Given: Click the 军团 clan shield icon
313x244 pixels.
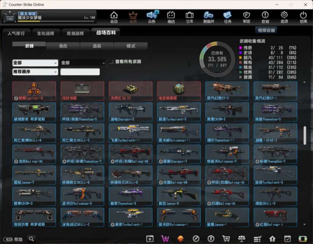Looking at the screenshot, I should coord(246,17).
